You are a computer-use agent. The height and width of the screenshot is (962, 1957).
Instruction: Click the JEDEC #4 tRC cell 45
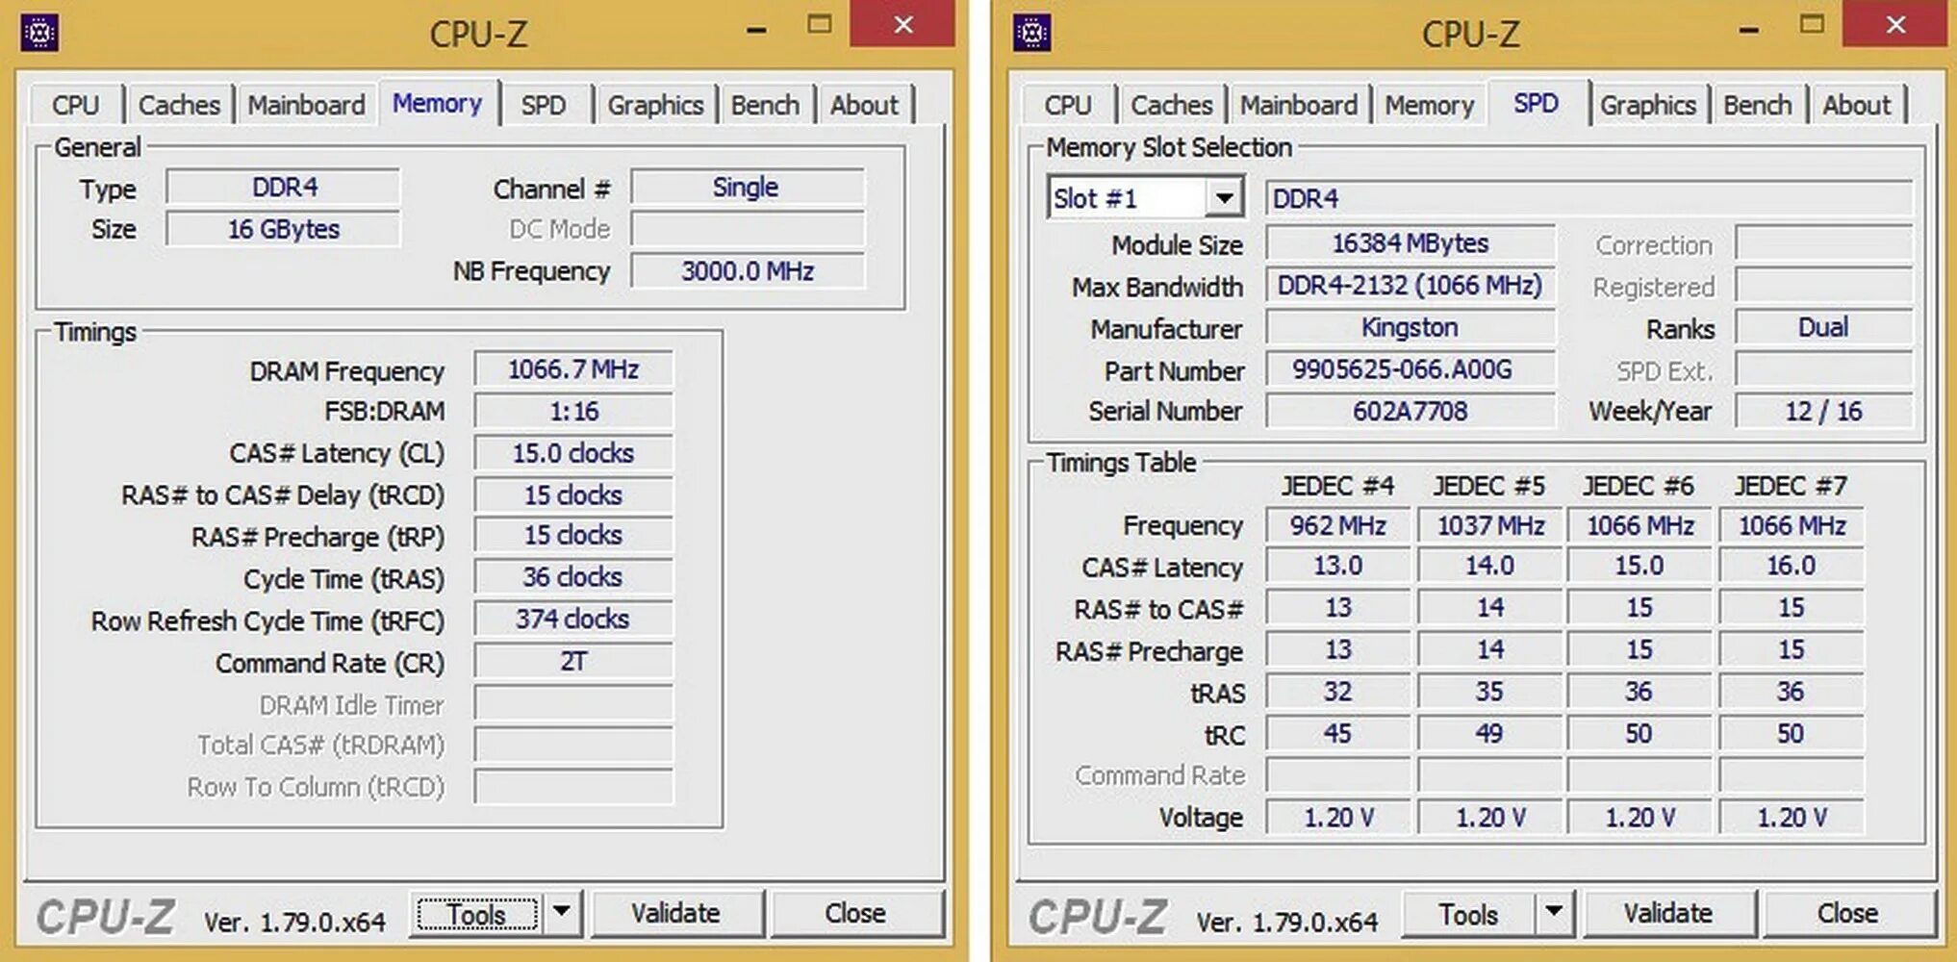(x=1338, y=734)
